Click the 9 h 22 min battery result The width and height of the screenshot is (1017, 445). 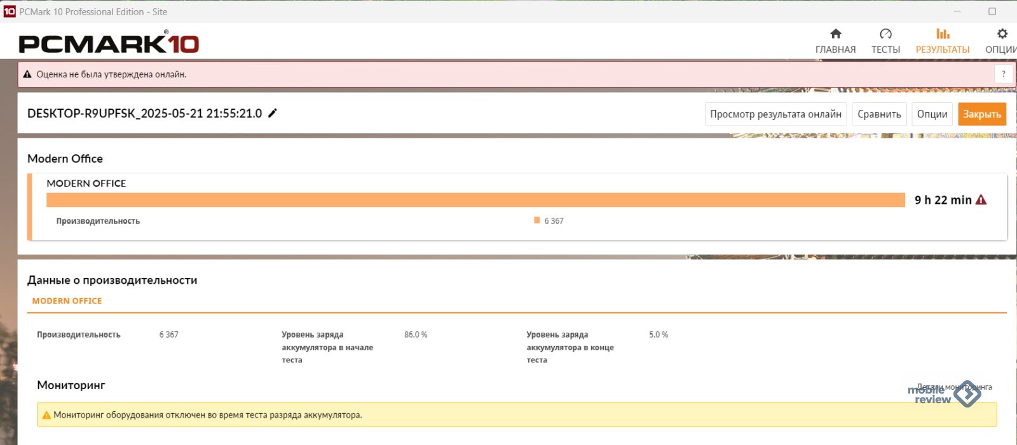943,200
